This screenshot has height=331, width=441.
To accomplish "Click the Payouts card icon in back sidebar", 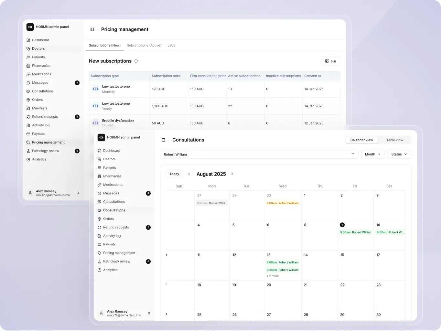I will click(x=28, y=134).
